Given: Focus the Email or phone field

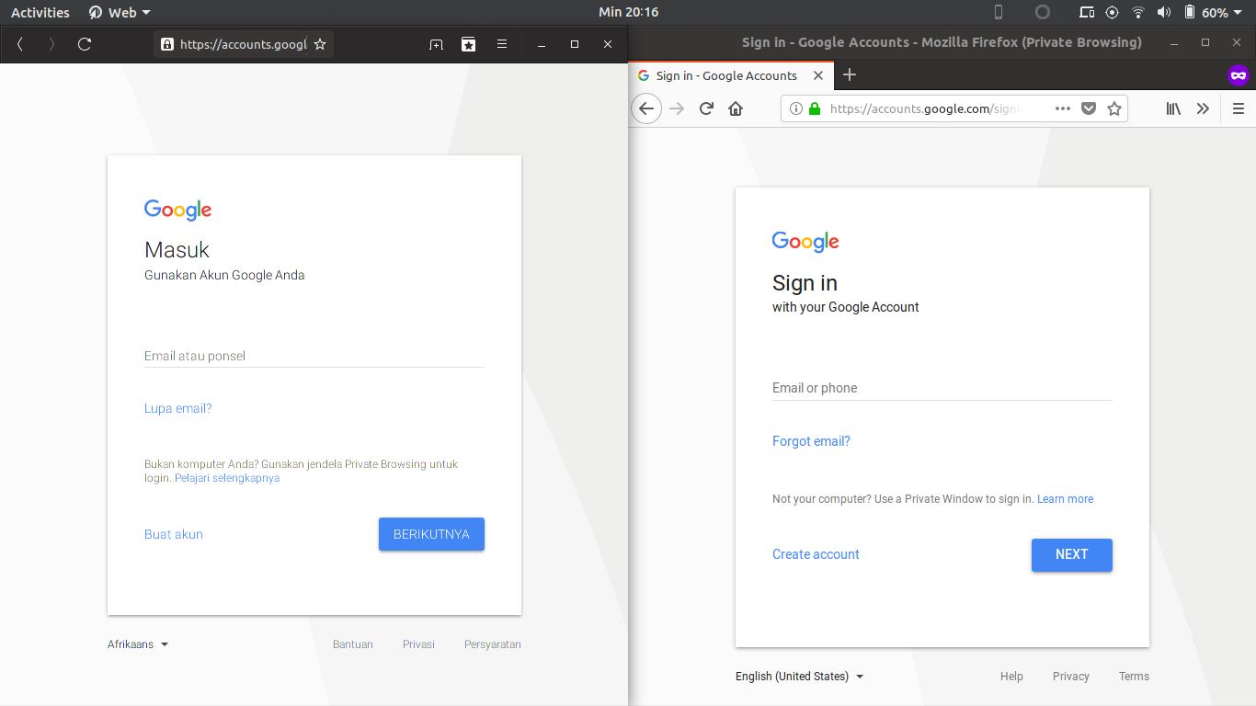Looking at the screenshot, I should (x=942, y=388).
